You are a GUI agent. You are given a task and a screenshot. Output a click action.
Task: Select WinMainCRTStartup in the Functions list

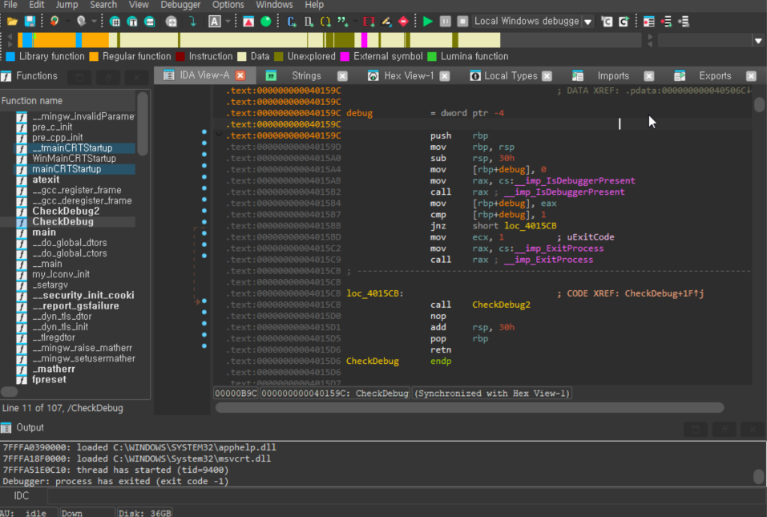(74, 159)
